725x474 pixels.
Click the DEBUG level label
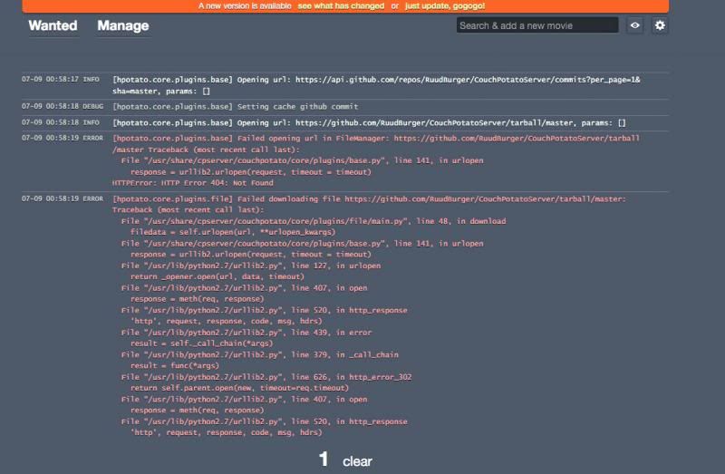click(93, 106)
